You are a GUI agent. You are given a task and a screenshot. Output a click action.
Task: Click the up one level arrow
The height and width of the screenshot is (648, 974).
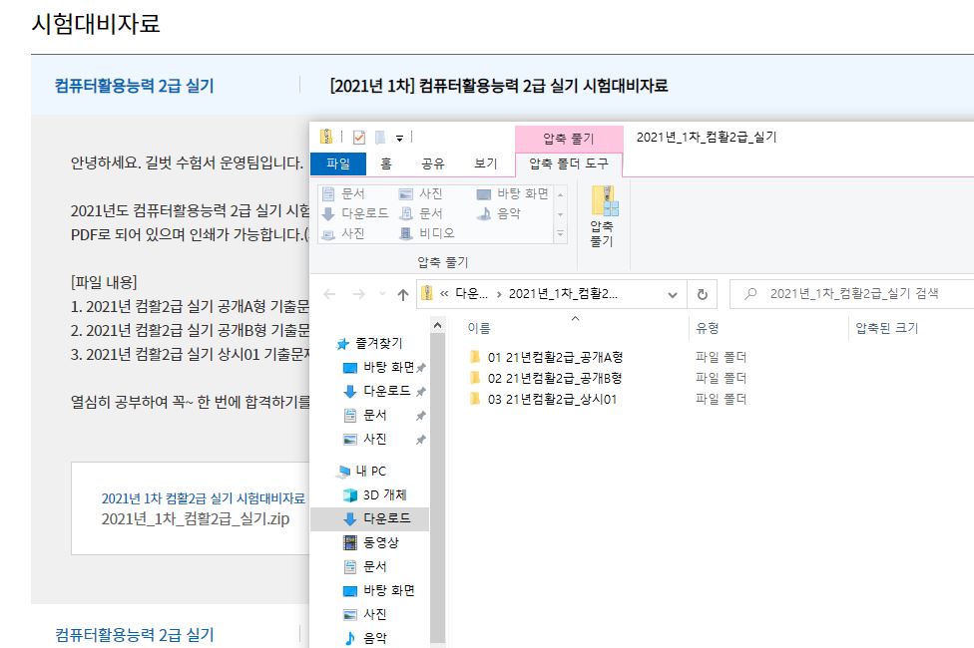[x=402, y=294]
